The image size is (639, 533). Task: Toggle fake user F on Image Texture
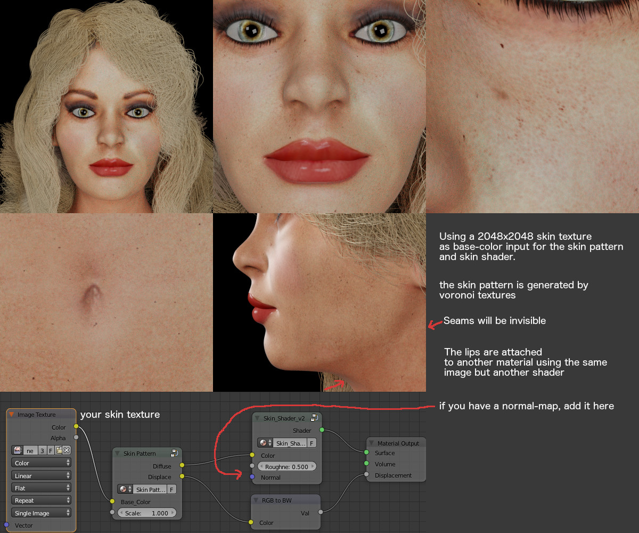pyautogui.click(x=51, y=450)
